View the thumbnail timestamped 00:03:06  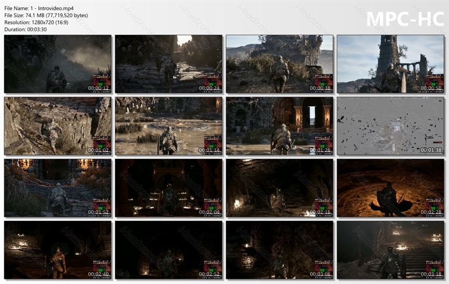(x=279, y=250)
